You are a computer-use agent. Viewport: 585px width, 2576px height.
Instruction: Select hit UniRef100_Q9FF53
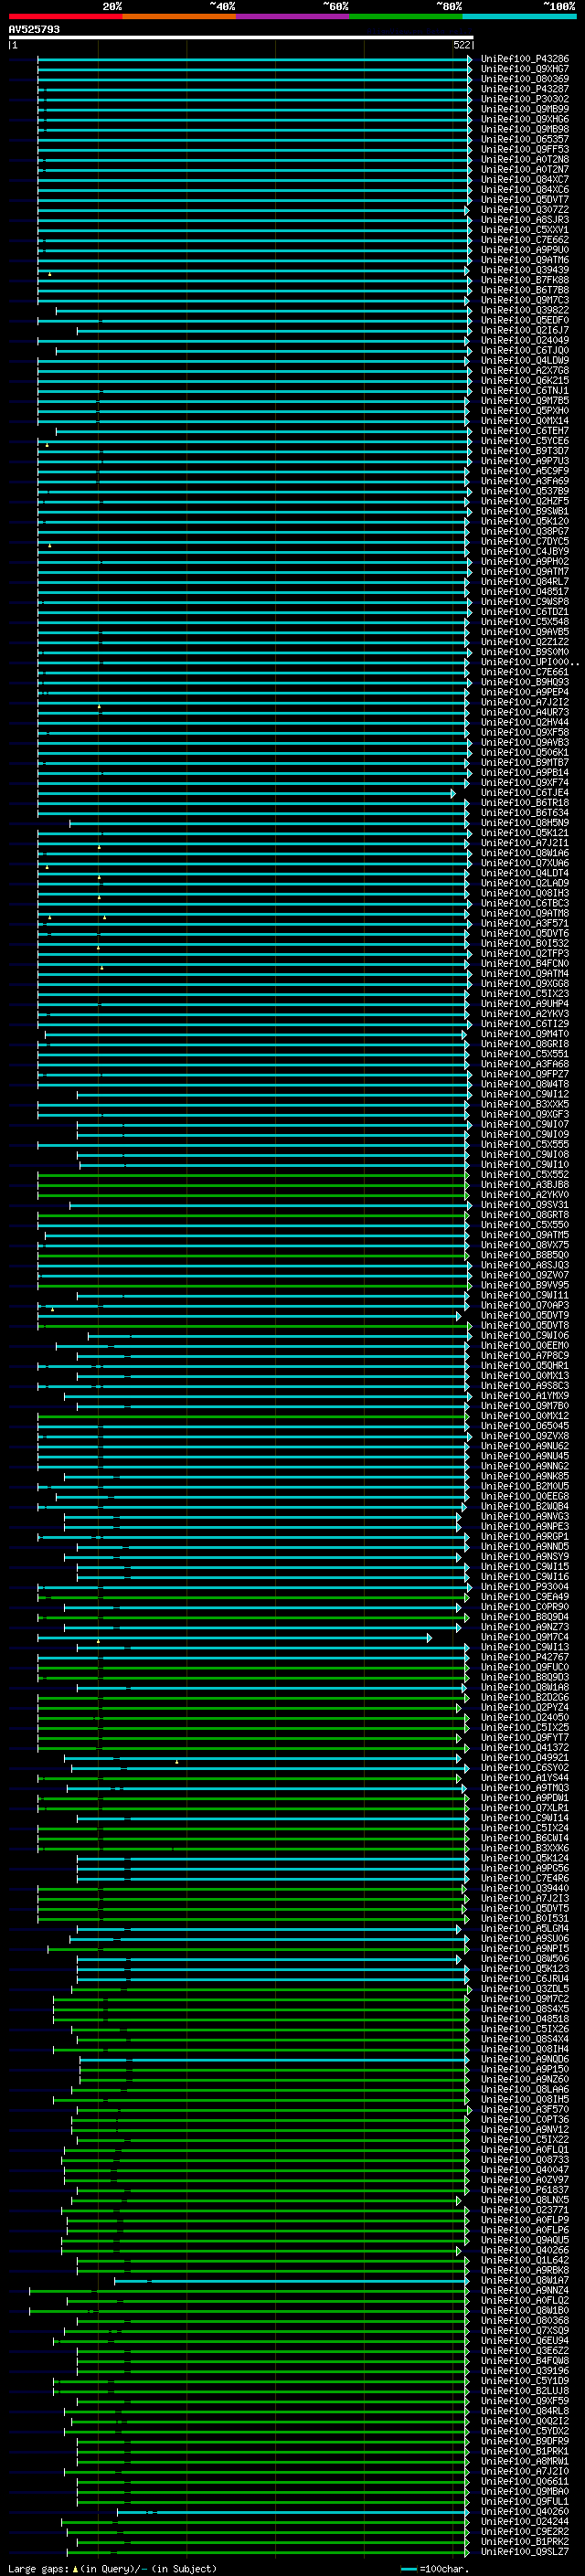coord(524,150)
